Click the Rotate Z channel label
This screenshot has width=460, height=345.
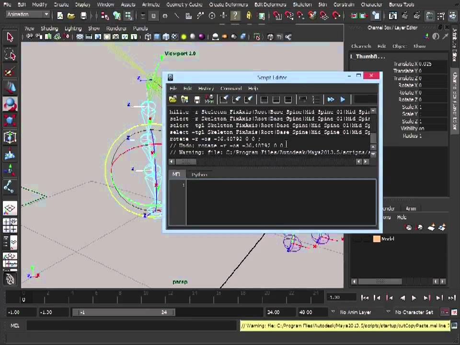coord(408,100)
